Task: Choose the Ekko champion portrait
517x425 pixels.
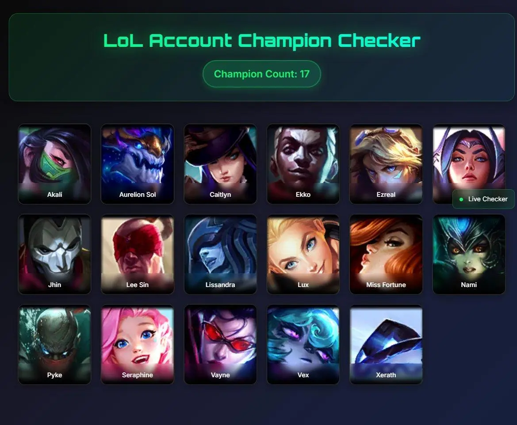Action: 303,164
